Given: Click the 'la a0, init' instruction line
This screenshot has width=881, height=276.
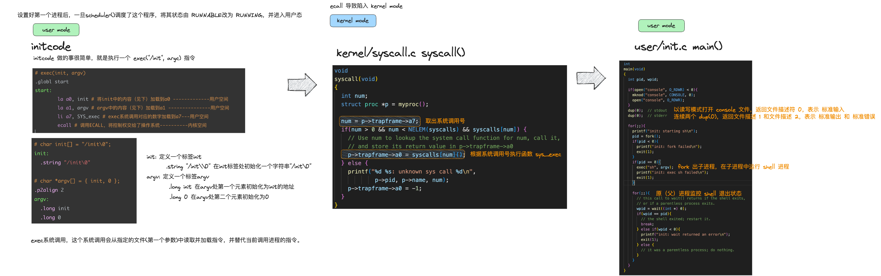Looking at the screenshot, I should pos(143,99).
